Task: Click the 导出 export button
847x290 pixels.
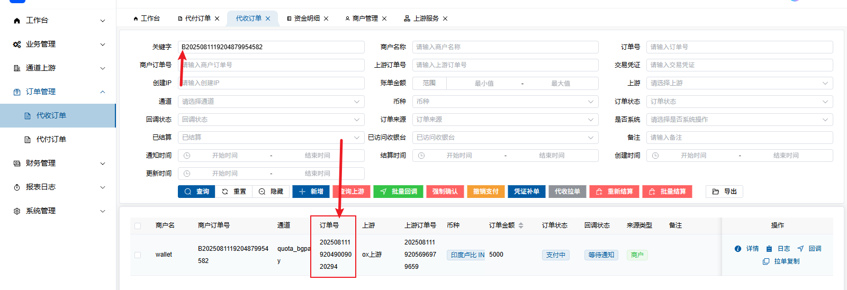Action: point(724,192)
